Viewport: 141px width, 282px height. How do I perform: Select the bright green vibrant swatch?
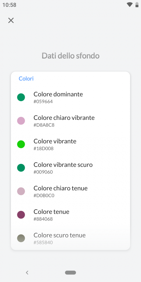coord(21,144)
